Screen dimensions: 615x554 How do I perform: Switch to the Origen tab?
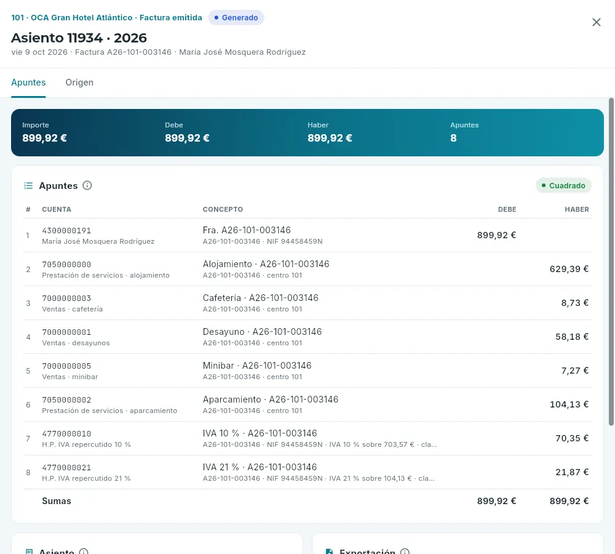pos(79,82)
